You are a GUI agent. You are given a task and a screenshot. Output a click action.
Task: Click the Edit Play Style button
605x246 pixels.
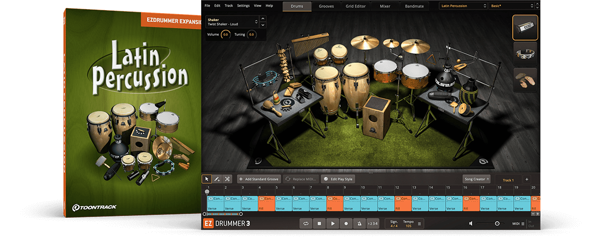pyautogui.click(x=339, y=179)
